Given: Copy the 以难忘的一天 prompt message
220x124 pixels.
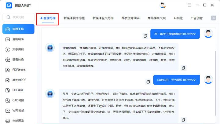Looking at the screenshot, I should click(x=148, y=82).
